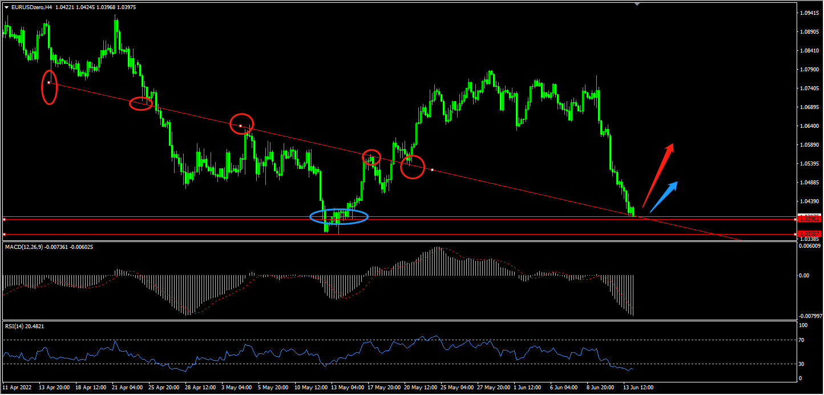
Task: Select the red ellipse near 25 Apr
Action: (x=141, y=103)
